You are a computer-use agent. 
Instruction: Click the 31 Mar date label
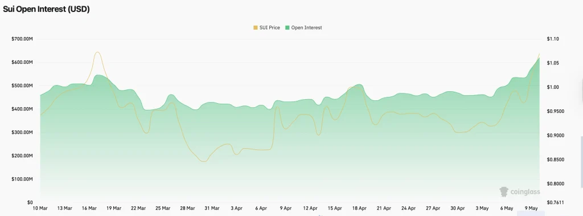[x=212, y=208]
